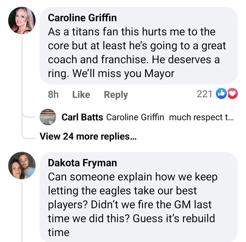
Task: Tap the Caroline Griffin mention in Carl's reply
Action: [135, 117]
